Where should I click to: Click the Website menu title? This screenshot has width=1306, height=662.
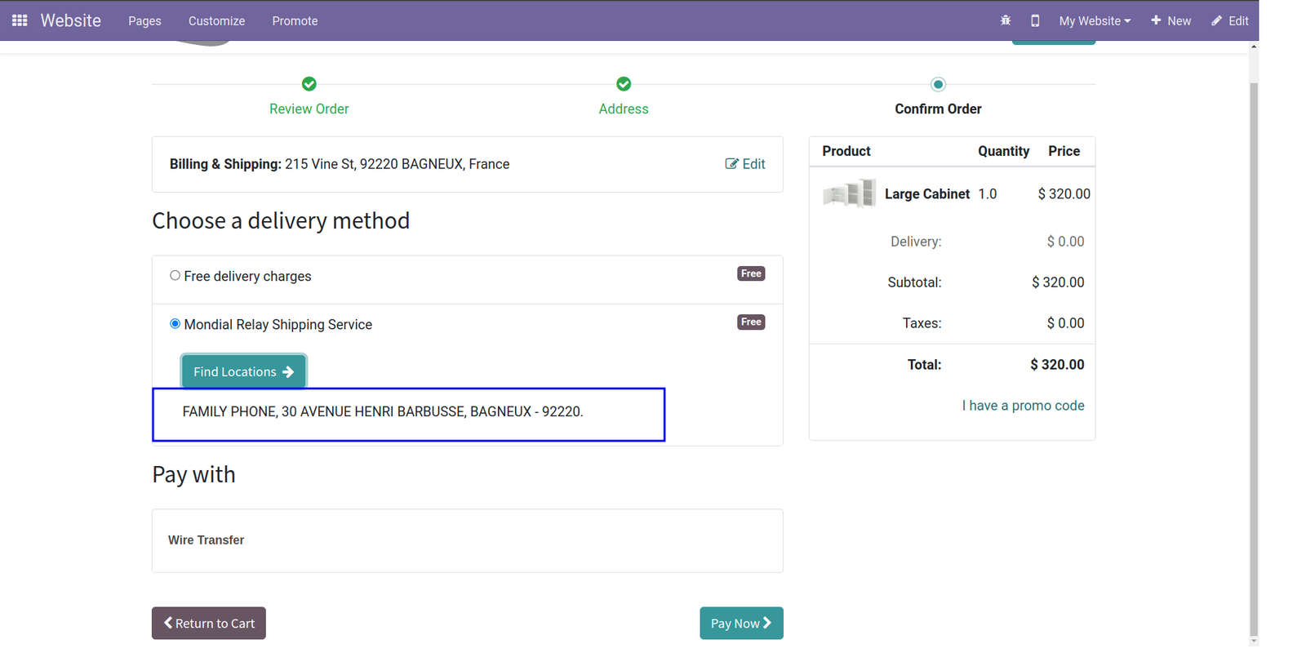point(71,20)
